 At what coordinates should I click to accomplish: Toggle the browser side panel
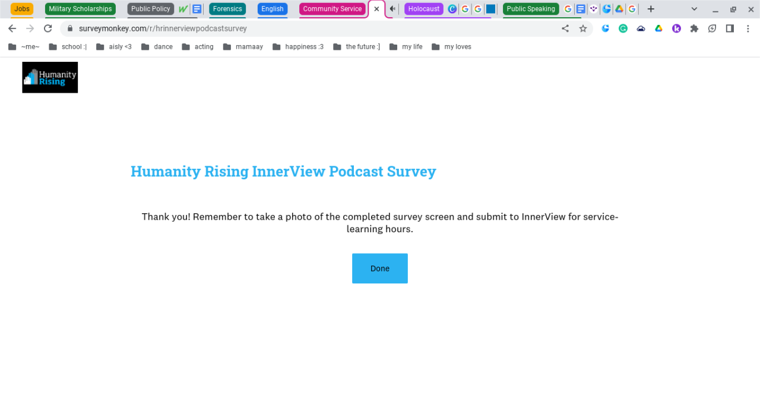730,29
